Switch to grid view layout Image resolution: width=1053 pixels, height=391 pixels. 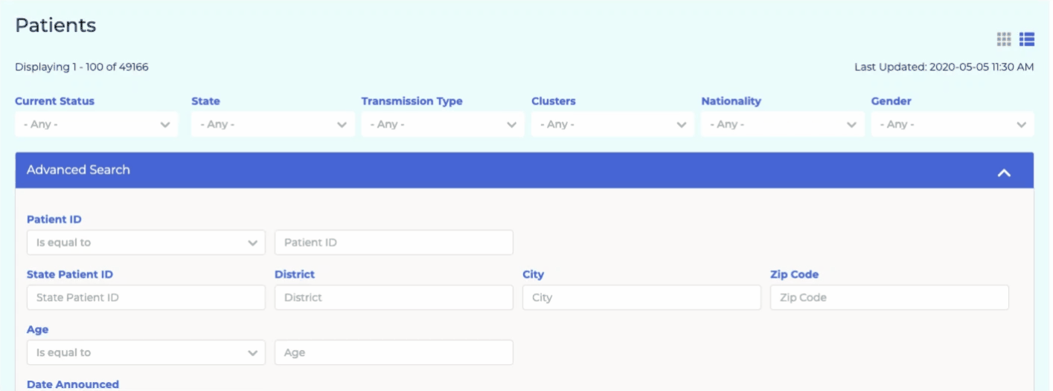tap(1004, 39)
